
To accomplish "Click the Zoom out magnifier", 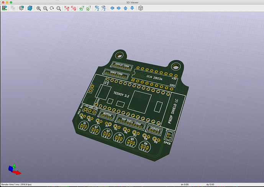I will (x=45, y=8).
